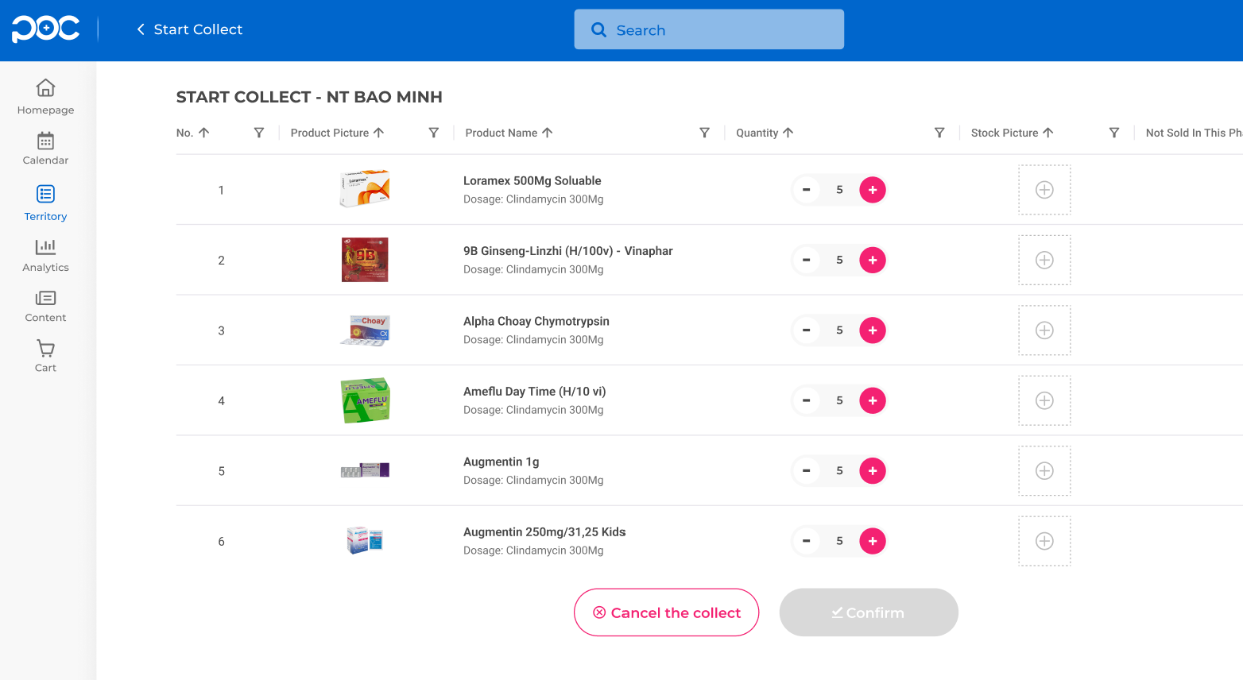Decrease quantity for Loramex 500Mg Soluable
The height and width of the screenshot is (680, 1243).
point(806,190)
